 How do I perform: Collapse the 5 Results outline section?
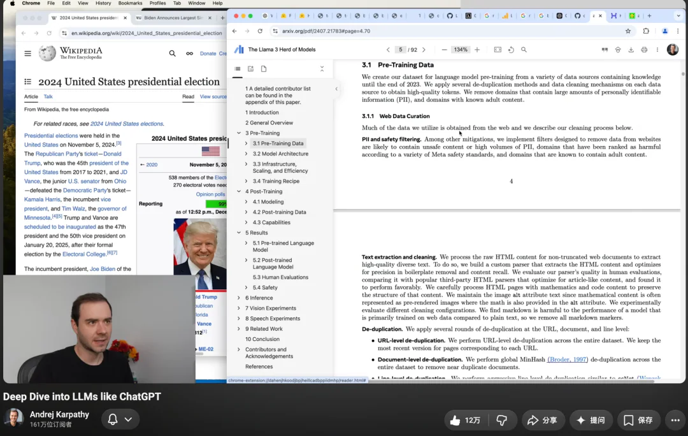pos(239,233)
